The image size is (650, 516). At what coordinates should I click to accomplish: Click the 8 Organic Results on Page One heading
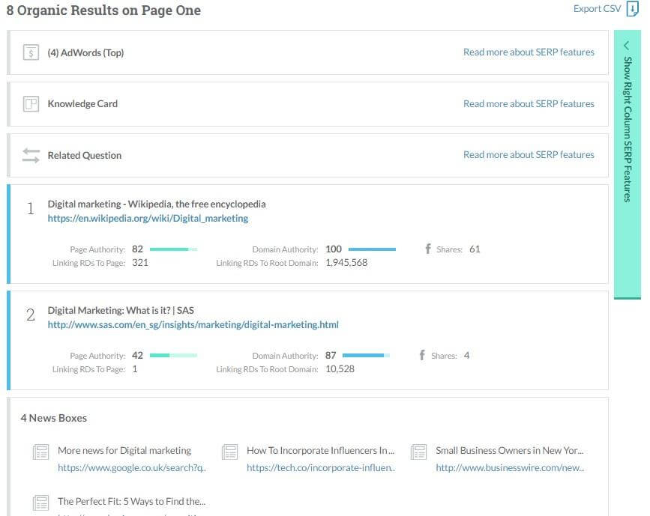[x=103, y=10]
